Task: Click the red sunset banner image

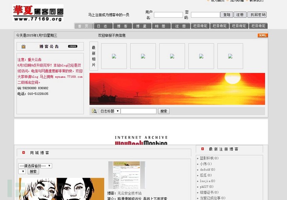Action: tap(177, 89)
